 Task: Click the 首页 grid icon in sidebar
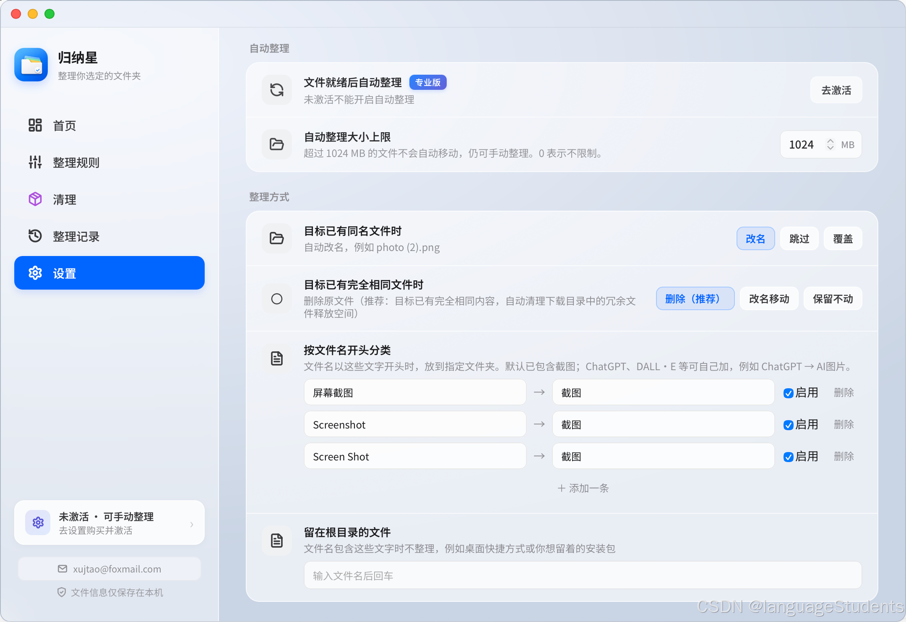[x=35, y=125]
